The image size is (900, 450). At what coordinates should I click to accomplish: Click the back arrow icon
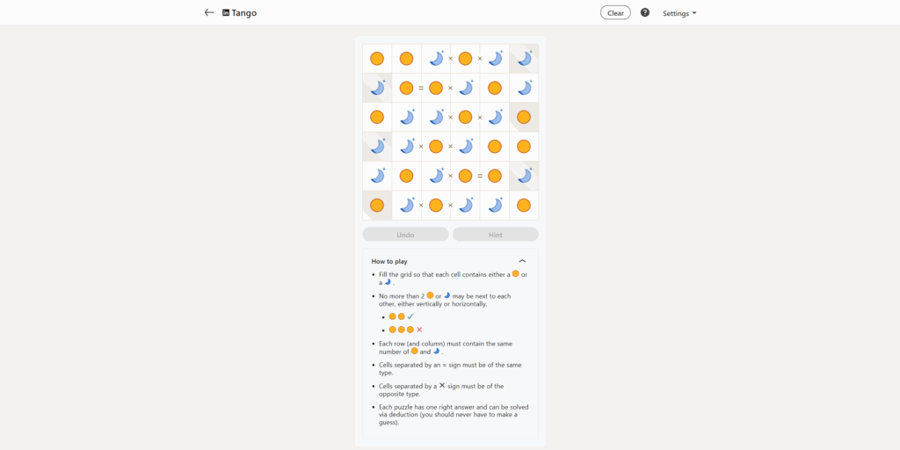click(x=209, y=13)
